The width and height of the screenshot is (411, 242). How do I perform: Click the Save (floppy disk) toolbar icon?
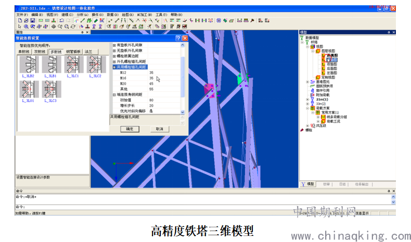(x=32, y=20)
